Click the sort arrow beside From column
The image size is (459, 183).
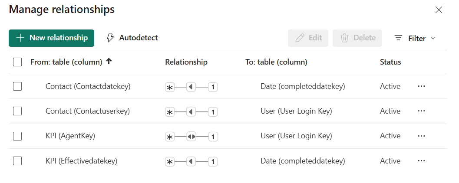[109, 62]
